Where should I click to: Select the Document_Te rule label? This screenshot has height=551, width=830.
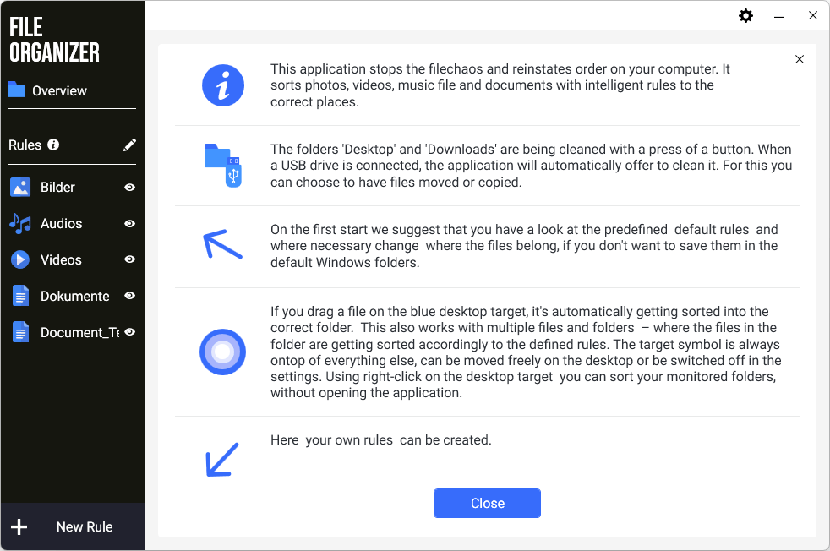coord(79,333)
